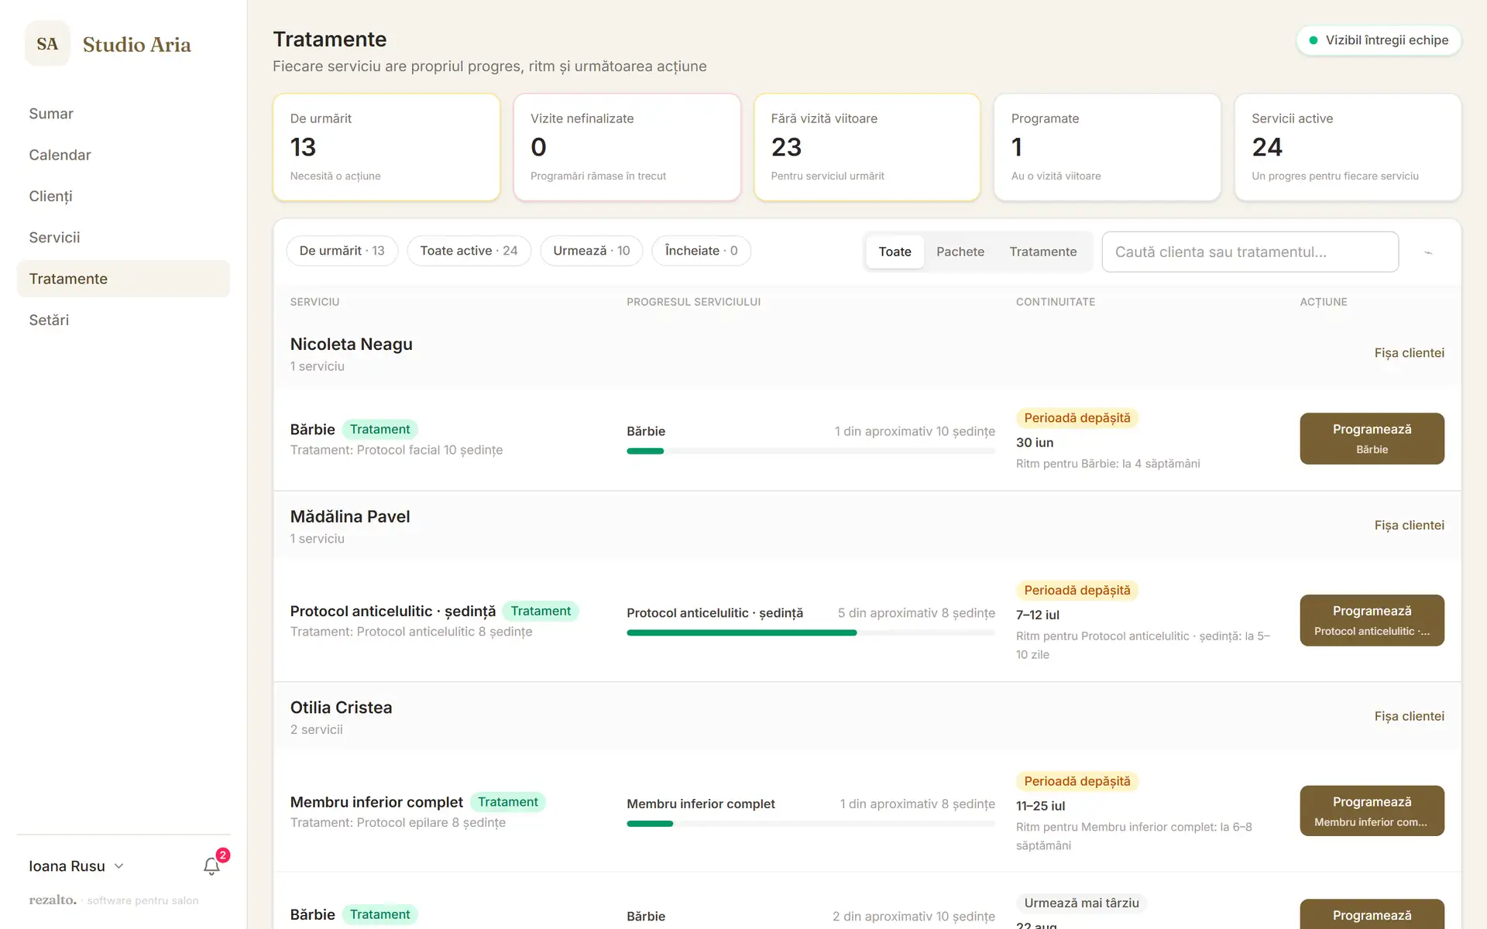Switch to the Pachete segment tab
1487x929 pixels.
(960, 252)
